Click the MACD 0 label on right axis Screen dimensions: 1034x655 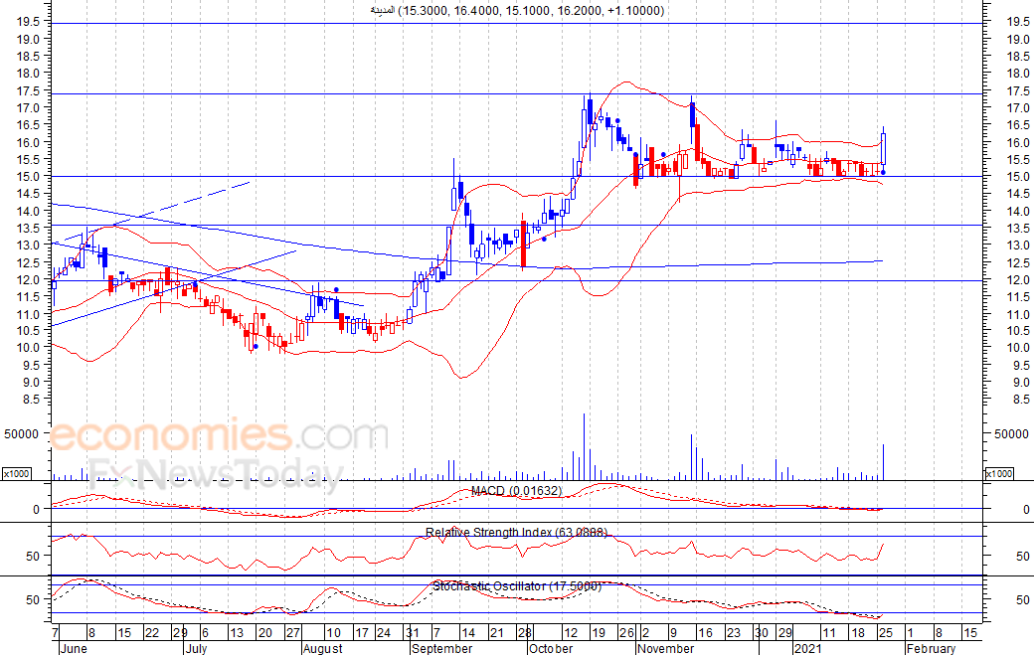[1025, 509]
